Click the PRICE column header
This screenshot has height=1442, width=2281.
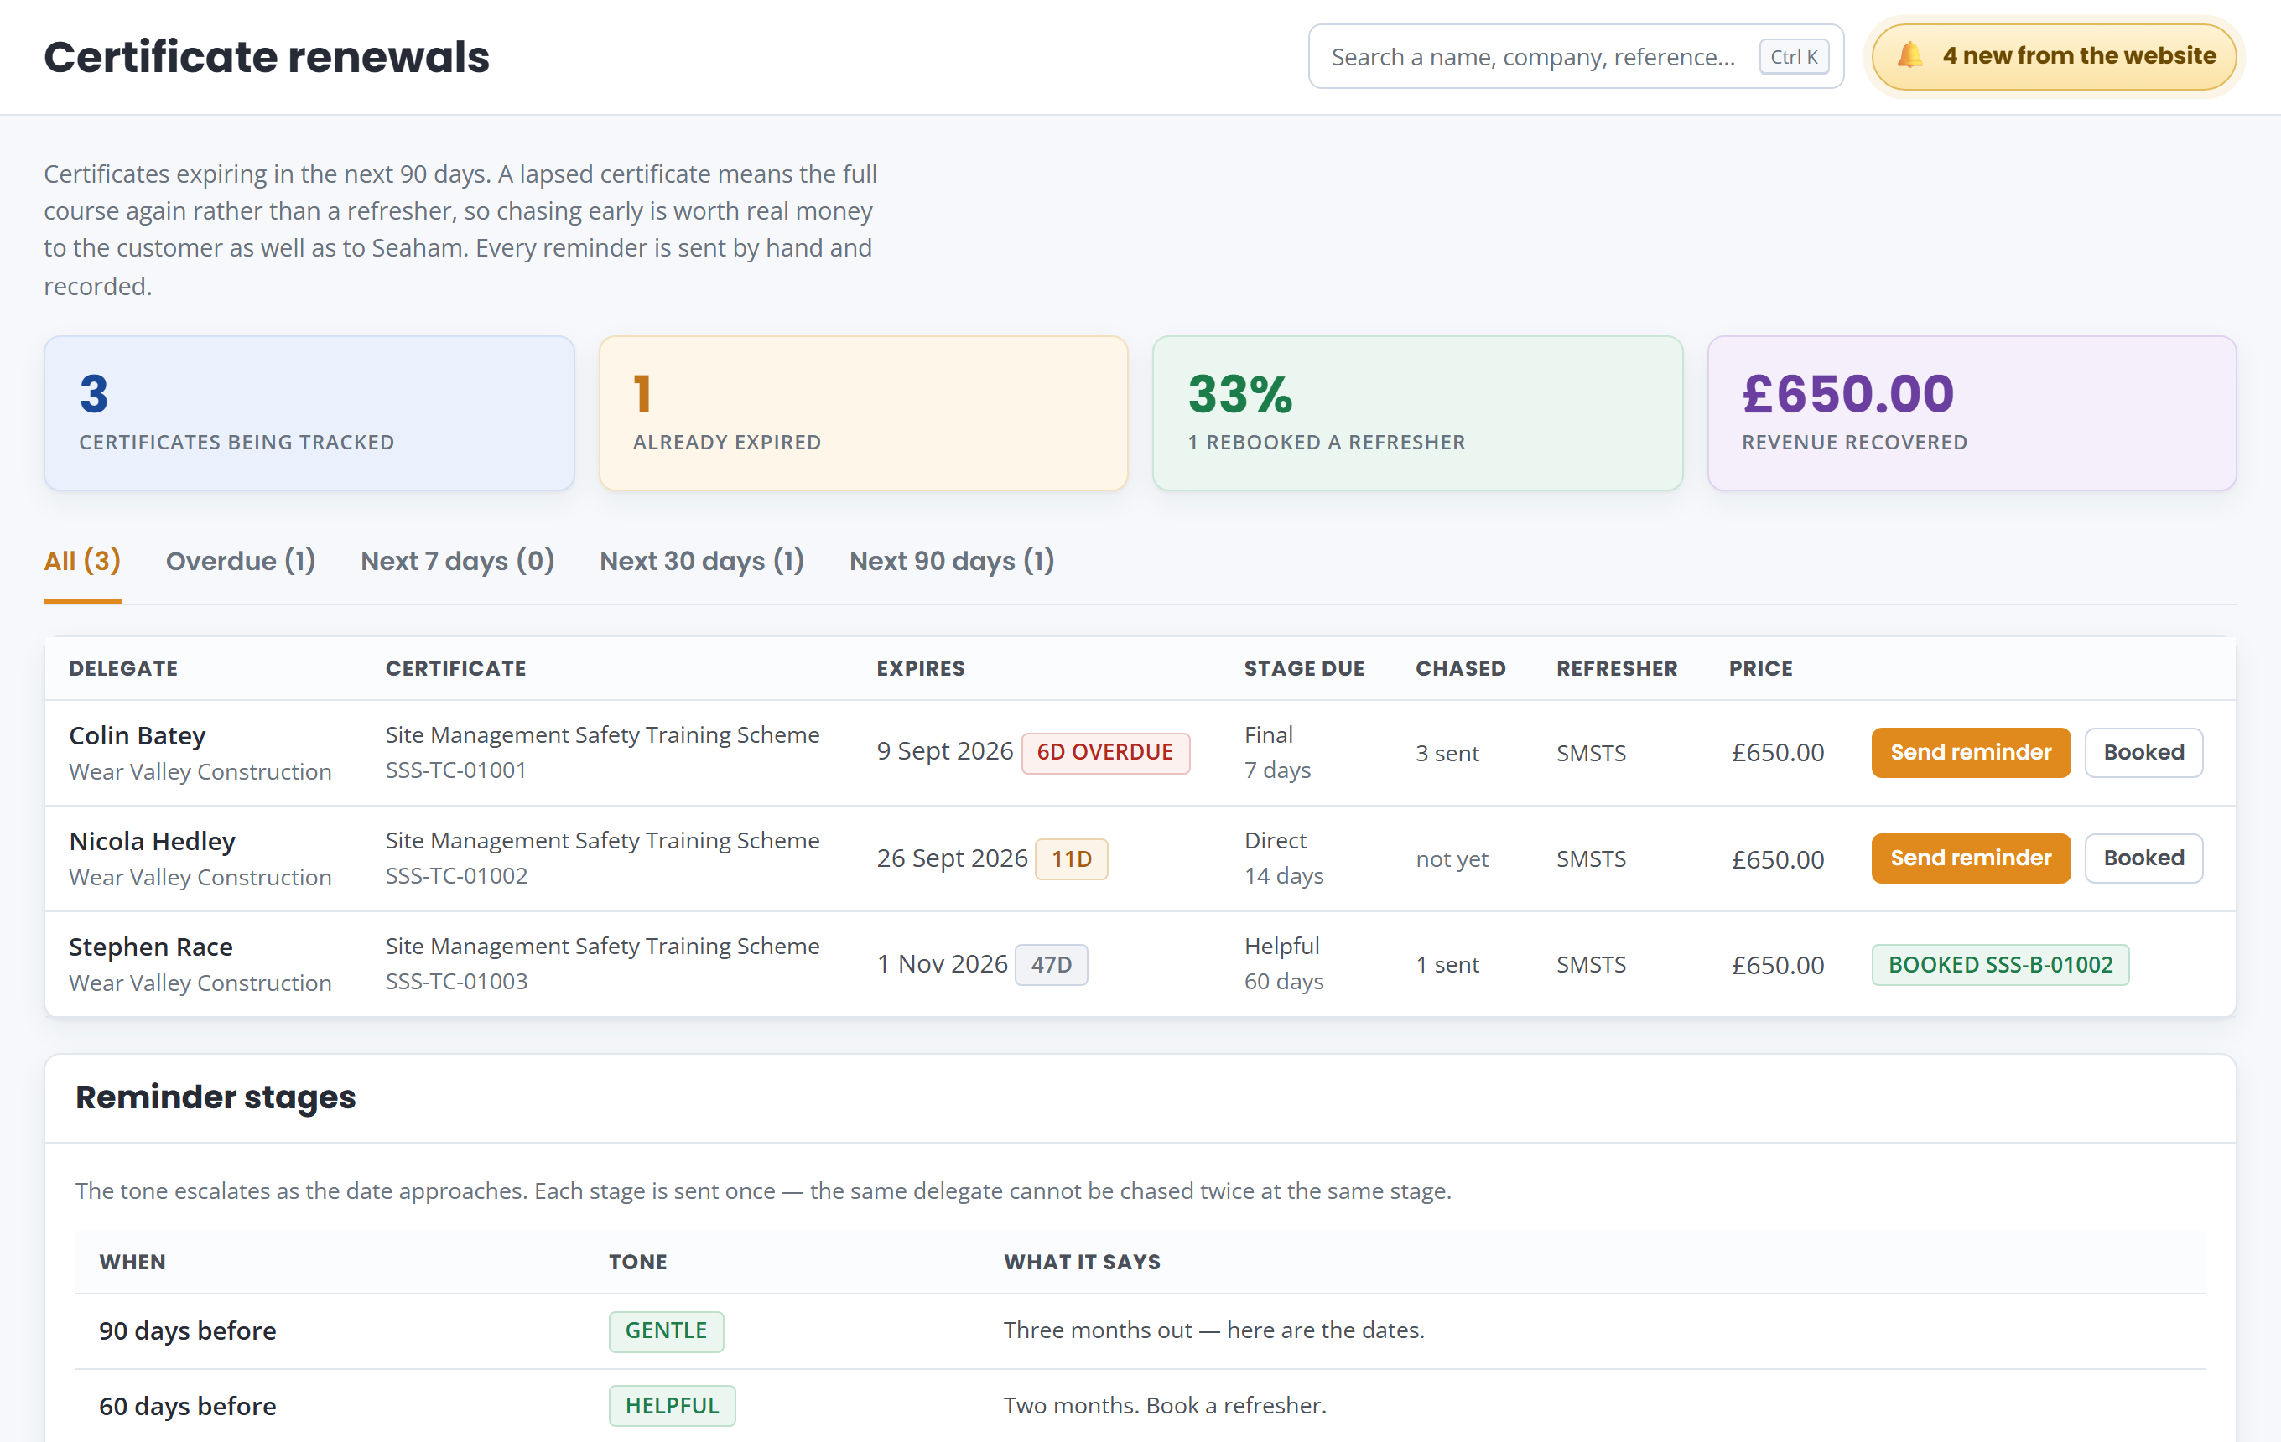coord(1761,668)
